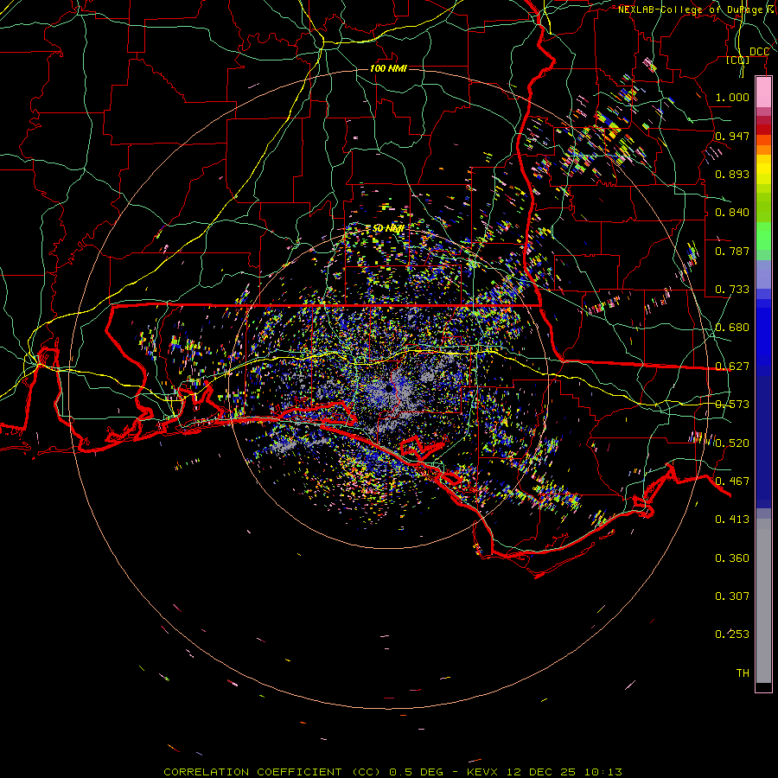Select the 1.000 value on the scale

click(x=732, y=97)
